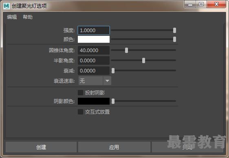Expand the 衰退速率 dropdown showing 无

tap(95, 81)
